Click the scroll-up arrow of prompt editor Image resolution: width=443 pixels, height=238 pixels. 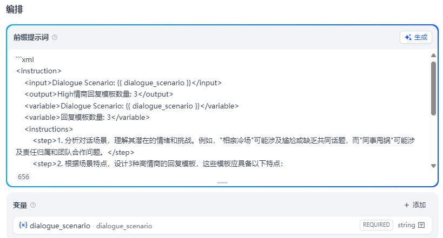(x=433, y=55)
